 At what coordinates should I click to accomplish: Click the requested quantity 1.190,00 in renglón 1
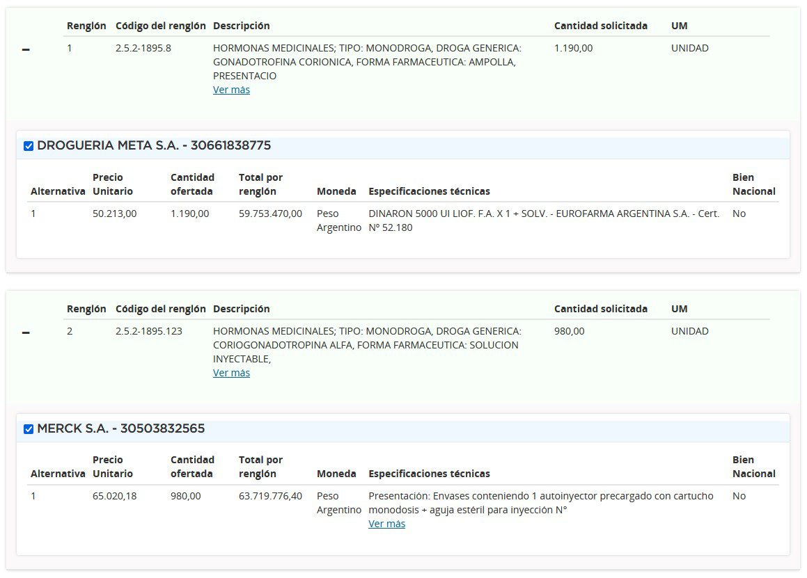(x=573, y=48)
